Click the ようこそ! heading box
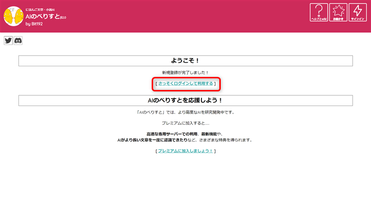 [x=185, y=60]
